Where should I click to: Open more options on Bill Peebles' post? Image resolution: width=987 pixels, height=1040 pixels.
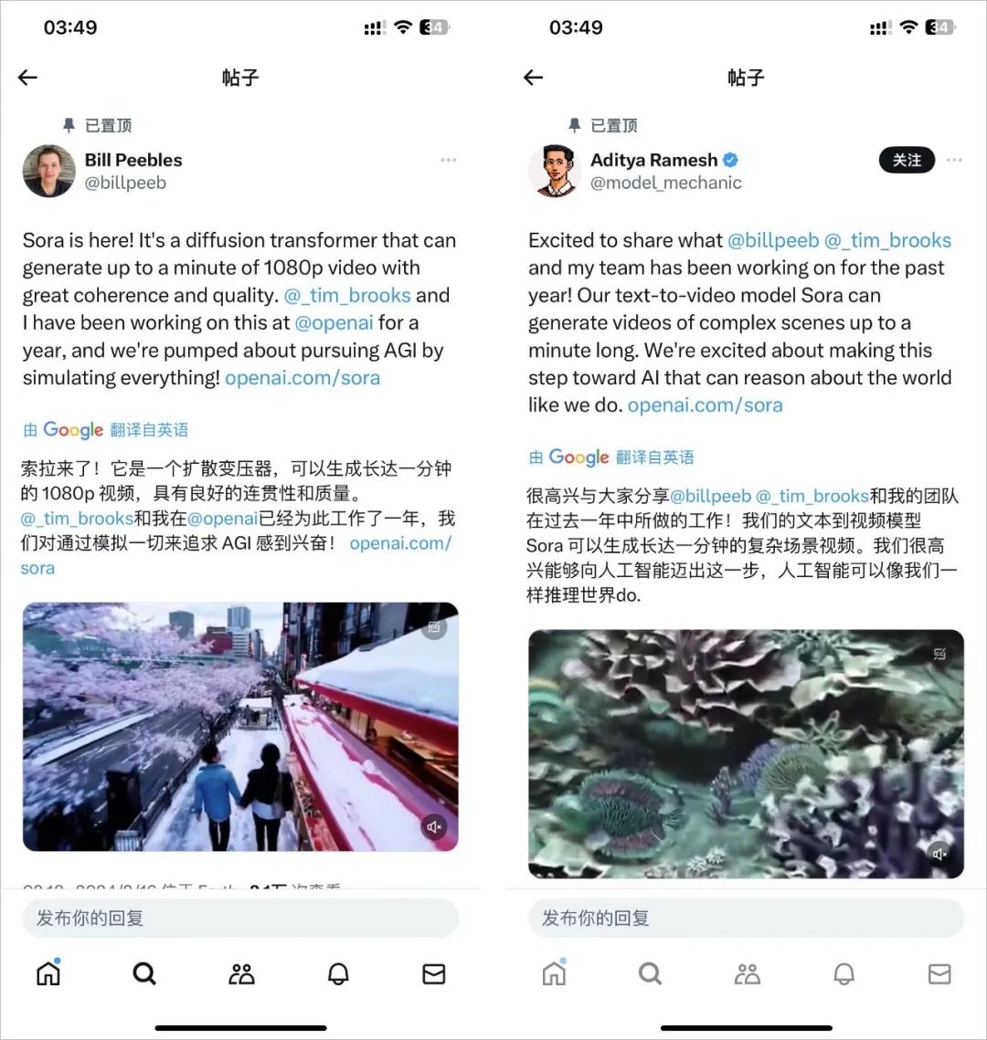449,160
